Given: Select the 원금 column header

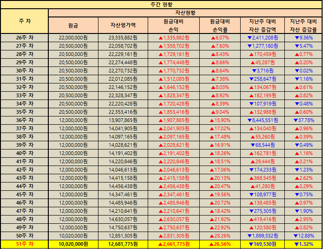Looking at the screenshot, I should [x=73, y=25].
